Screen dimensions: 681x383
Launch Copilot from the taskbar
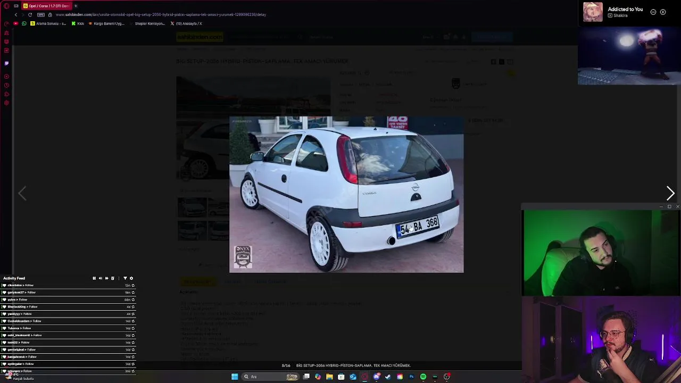318,377
